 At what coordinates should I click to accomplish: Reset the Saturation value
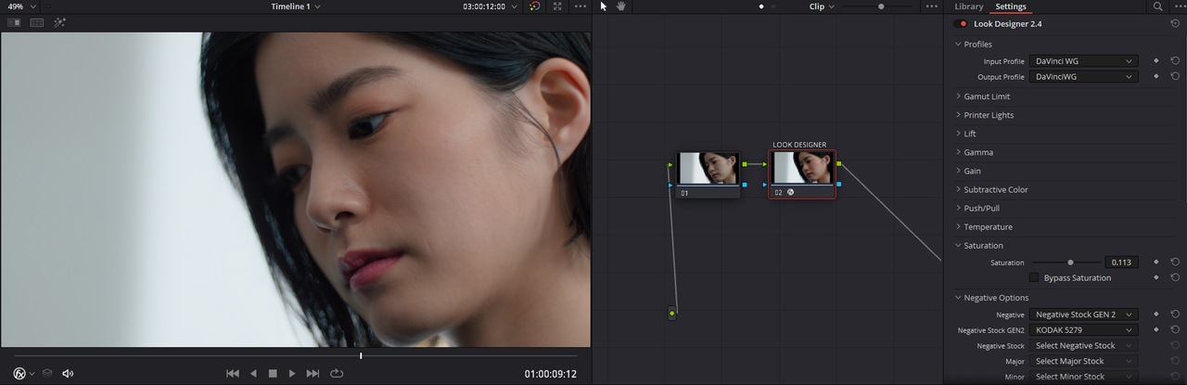1175,263
